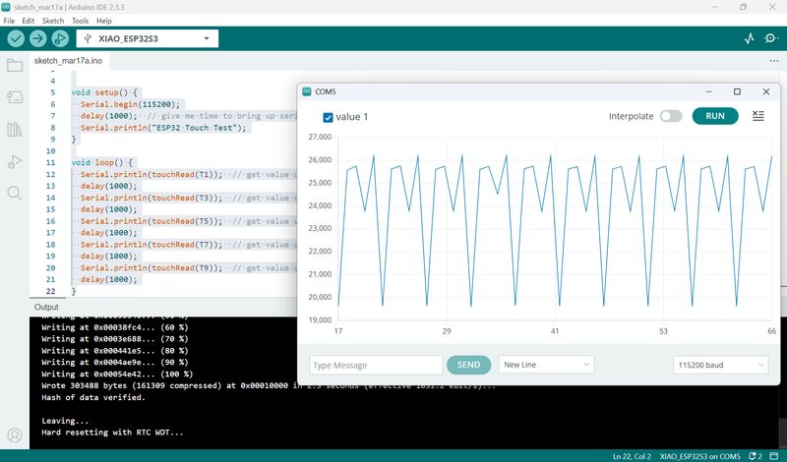
Task: Open the Debug sidebar panel icon
Action: click(15, 161)
